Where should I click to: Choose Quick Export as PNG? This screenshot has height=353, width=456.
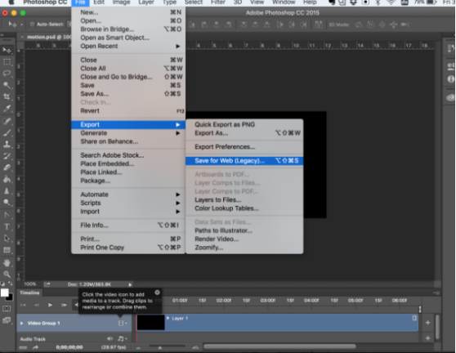tap(244, 124)
